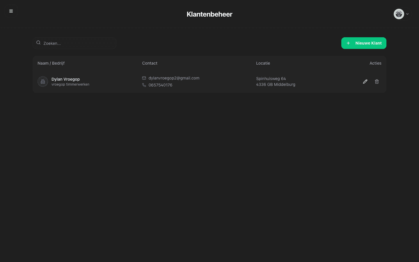Open the account dropdown chevron

coord(407,14)
